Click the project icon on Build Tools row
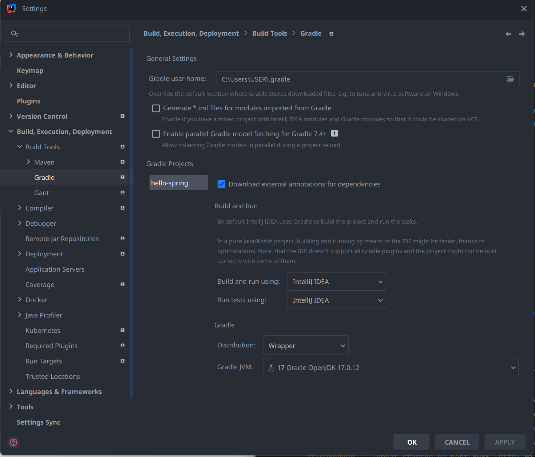The image size is (535, 457). pos(123,147)
